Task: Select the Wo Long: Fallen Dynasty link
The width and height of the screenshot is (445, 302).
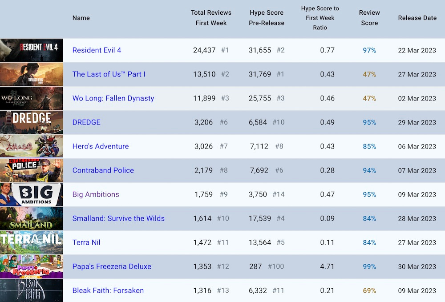Action: (113, 98)
